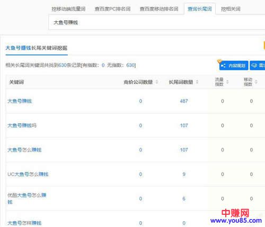
Task: Open the 优酷大鱼号怎么赚钱 keyword link
Action: 27,198
